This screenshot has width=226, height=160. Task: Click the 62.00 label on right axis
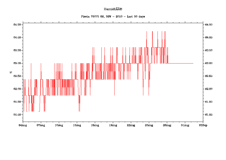[x=208, y=89]
